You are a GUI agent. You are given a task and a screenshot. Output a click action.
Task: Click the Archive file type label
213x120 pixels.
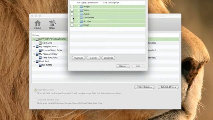(87, 21)
